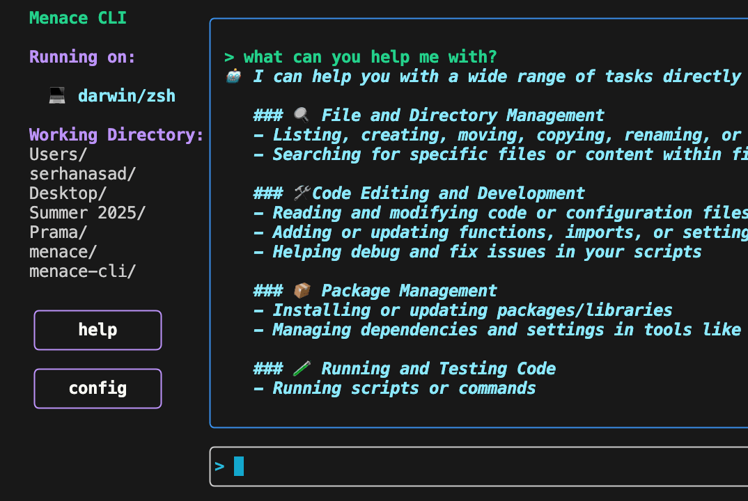Image resolution: width=748 pixels, height=501 pixels.
Task: Click the menace-cli/ path segment
Action: tap(82, 271)
